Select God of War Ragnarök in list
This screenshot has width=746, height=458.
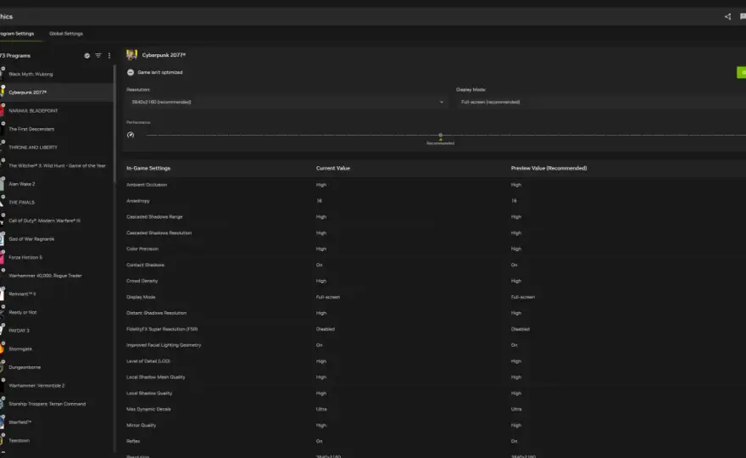57,239
